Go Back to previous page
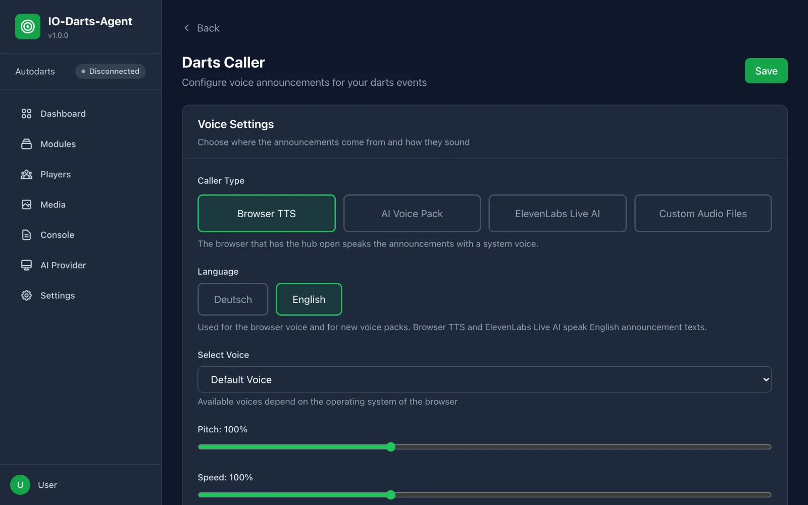808x505 pixels. point(201,28)
